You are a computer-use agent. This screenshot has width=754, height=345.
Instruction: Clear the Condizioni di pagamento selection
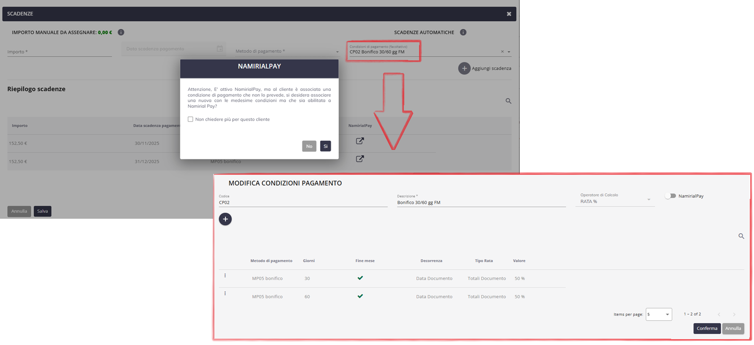(502, 52)
